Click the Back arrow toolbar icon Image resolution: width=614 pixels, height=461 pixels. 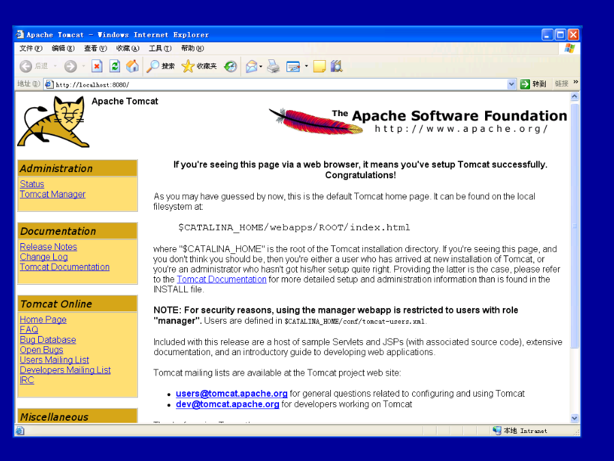26,66
